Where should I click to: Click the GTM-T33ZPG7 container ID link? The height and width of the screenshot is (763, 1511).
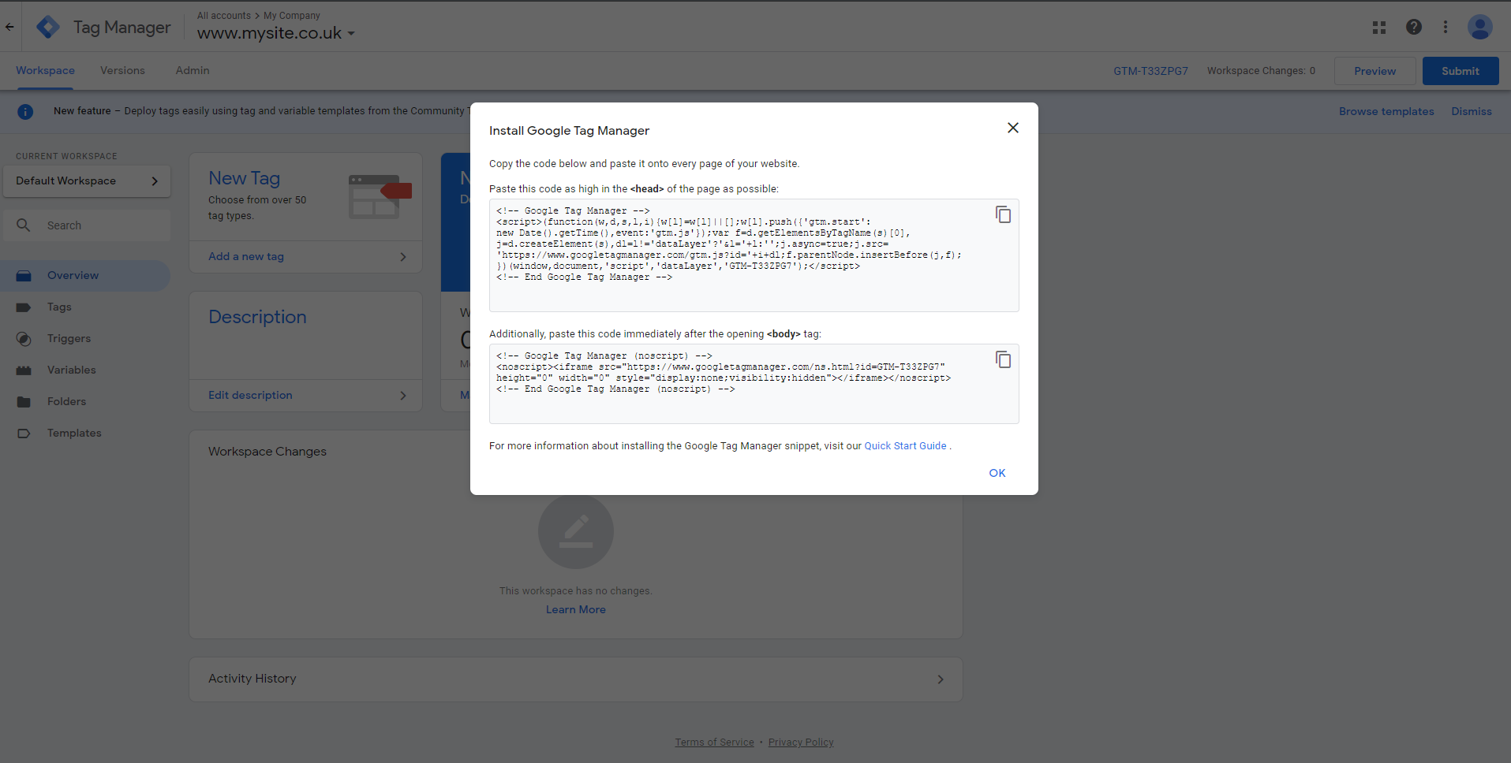click(1150, 71)
